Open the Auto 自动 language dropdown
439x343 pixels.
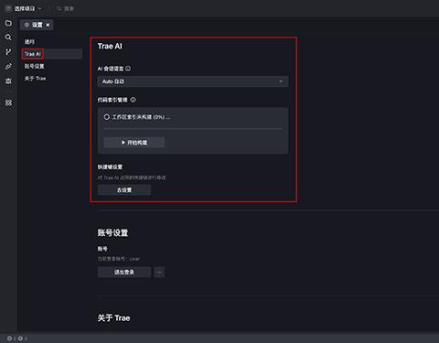coord(193,81)
